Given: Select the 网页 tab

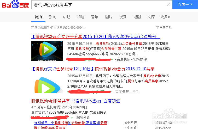Looking at the screenshot, I should [38, 17].
